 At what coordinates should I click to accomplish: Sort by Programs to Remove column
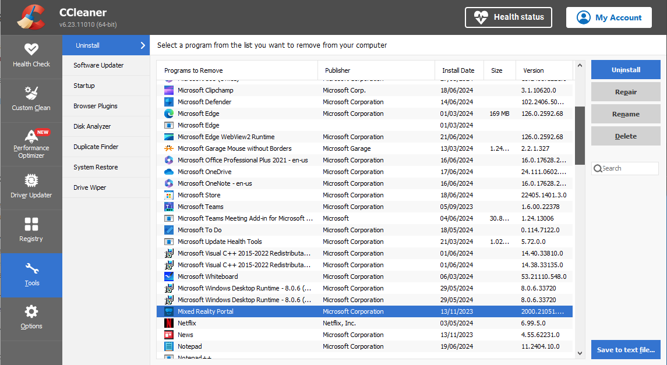(237, 70)
